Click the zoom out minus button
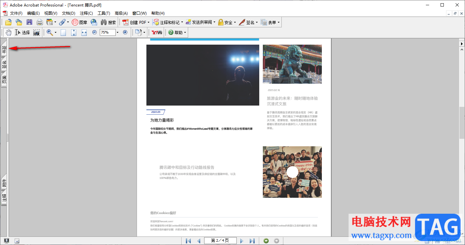 pyautogui.click(x=95, y=32)
